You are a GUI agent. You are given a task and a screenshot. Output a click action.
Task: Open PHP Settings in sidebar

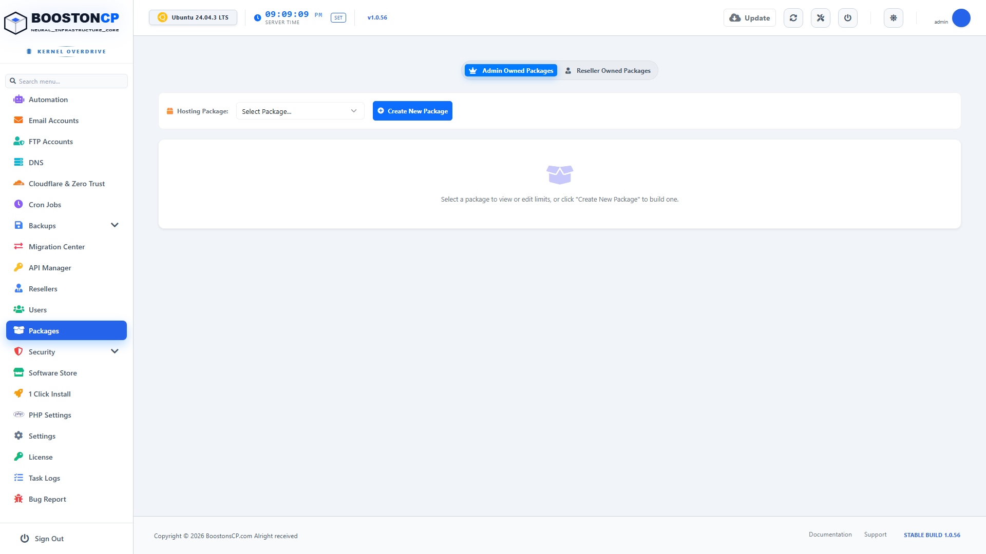pos(66,415)
